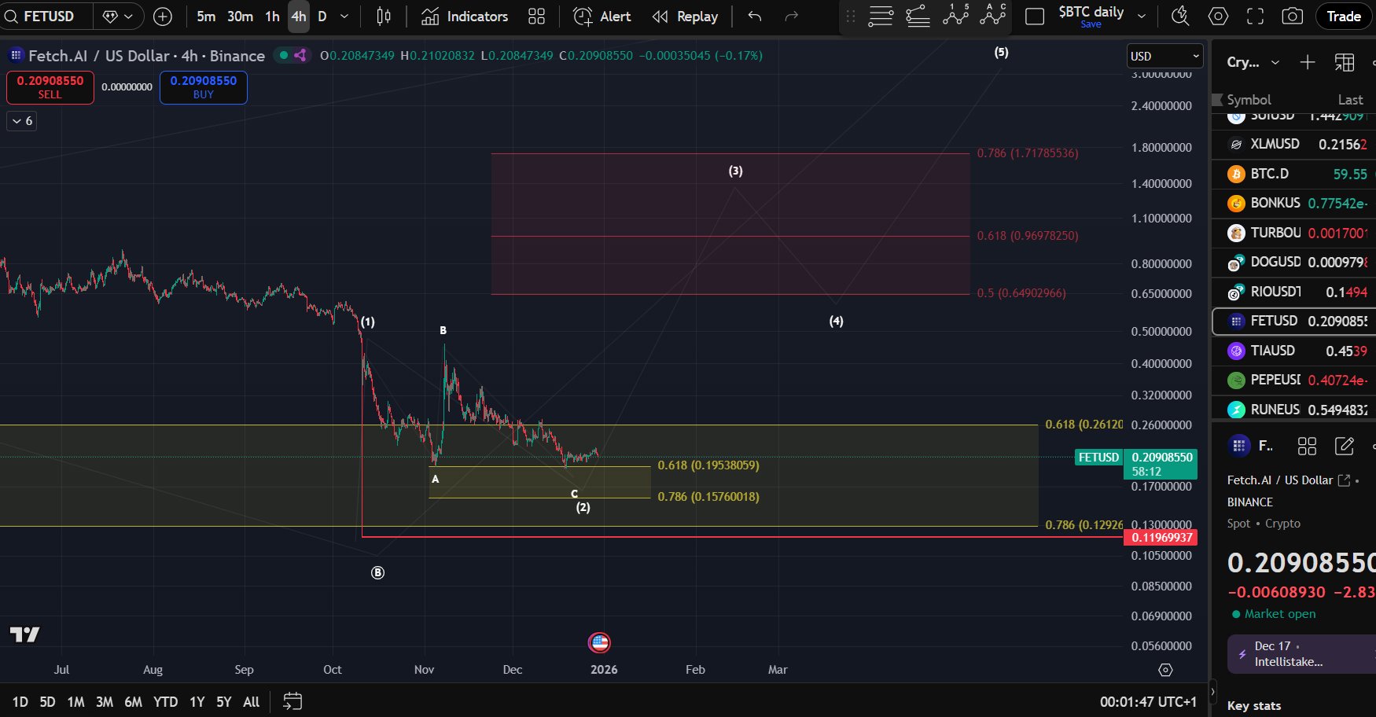Add a symbol to watchlist with plus icon
The image size is (1376, 717).
(x=1308, y=62)
